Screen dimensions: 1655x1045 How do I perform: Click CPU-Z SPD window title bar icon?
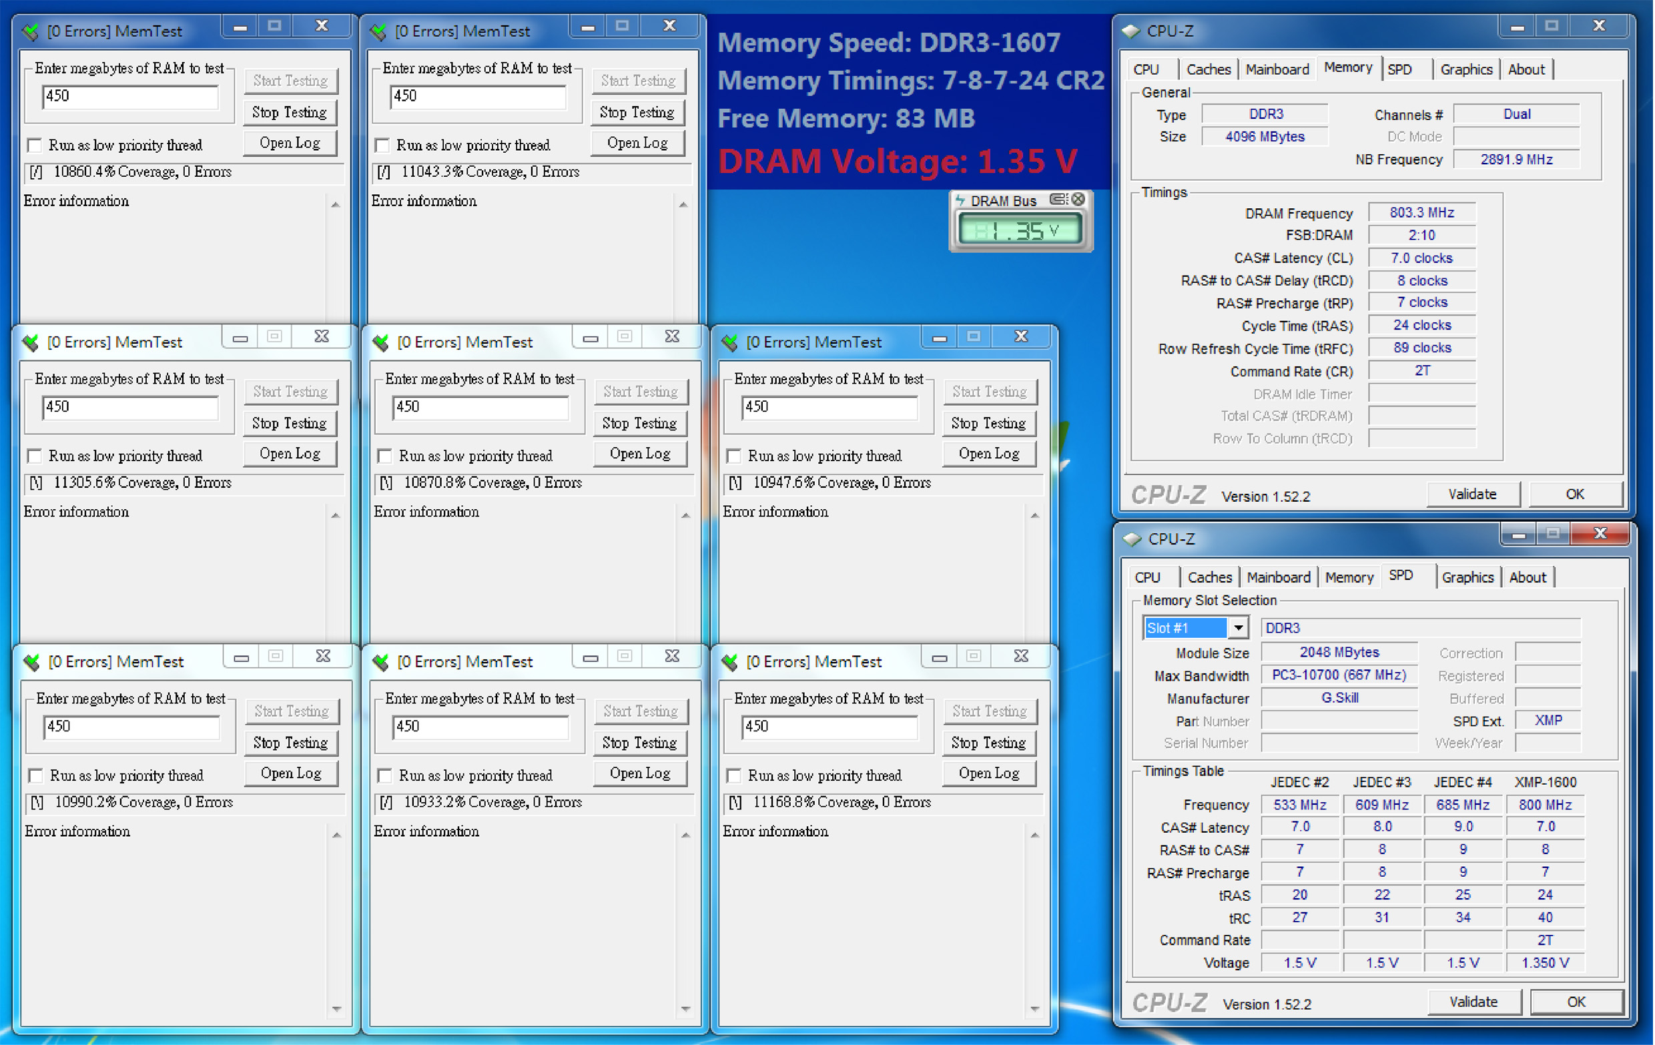(1131, 539)
